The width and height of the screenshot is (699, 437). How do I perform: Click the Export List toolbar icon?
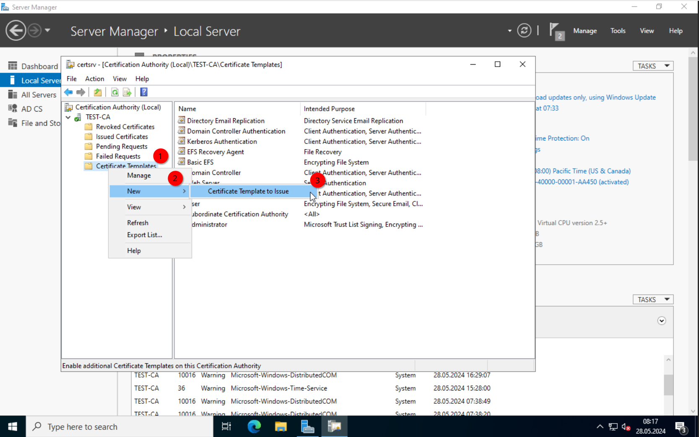coord(127,92)
